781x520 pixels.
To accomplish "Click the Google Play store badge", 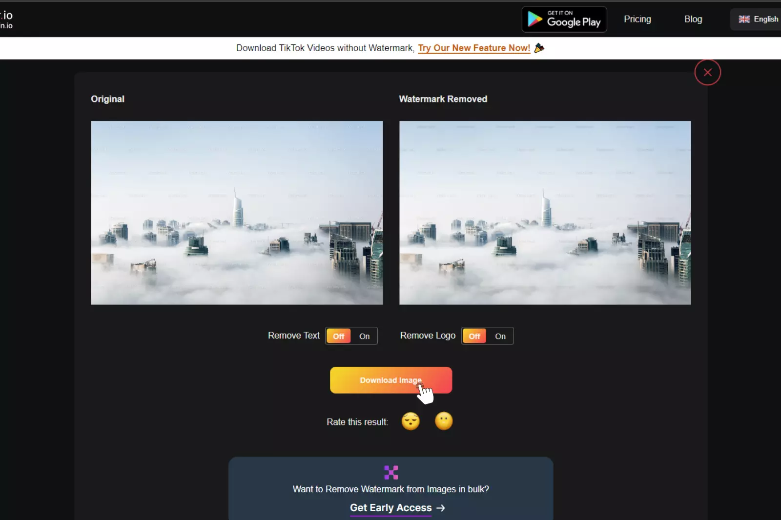I will coord(564,20).
